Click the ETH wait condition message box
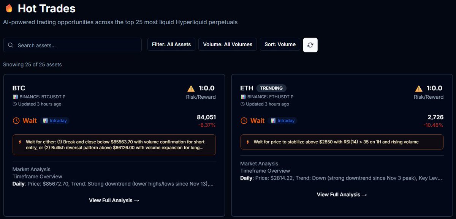This screenshot has height=219, width=456. (342, 142)
